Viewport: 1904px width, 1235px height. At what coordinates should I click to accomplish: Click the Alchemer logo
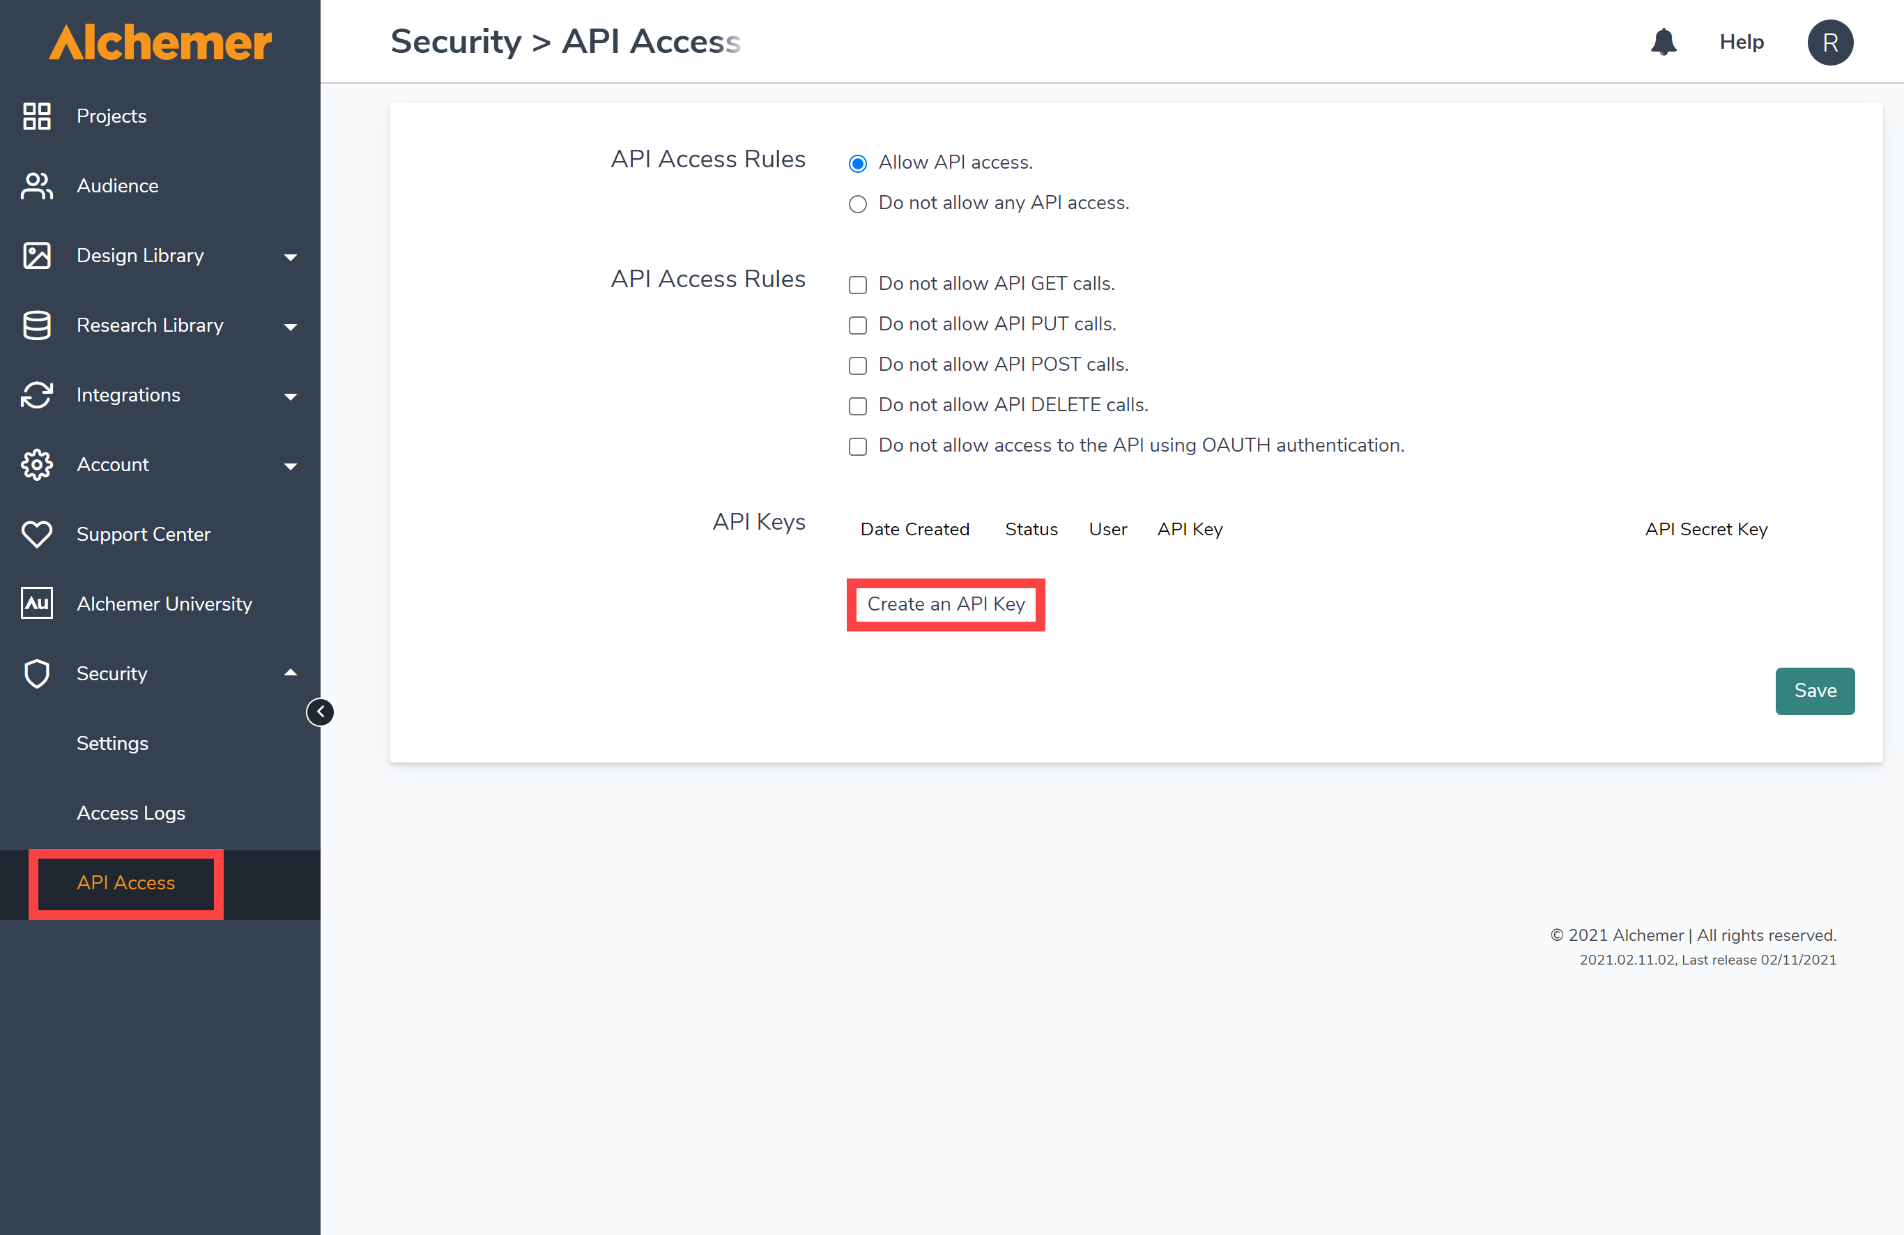[160, 43]
